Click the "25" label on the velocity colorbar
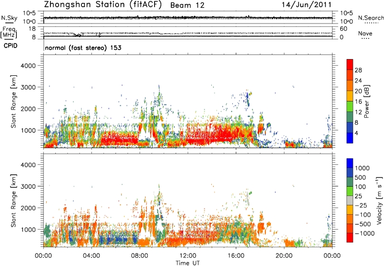The height and width of the screenshot is (266, 384). [x=358, y=196]
